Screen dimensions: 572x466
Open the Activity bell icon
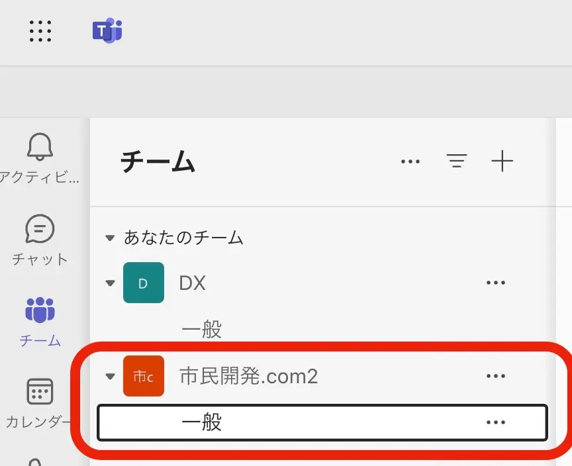click(x=40, y=147)
